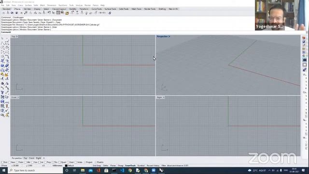309x174 pixels.
Task: Enable the Vertex object snap checkbox
Action: pos(76,162)
